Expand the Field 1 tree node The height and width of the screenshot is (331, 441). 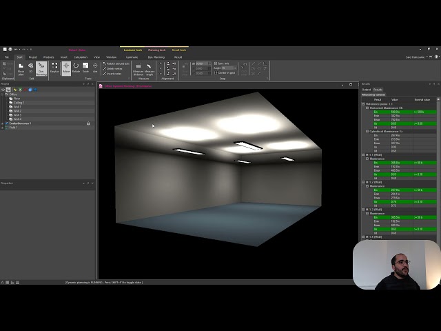[3, 128]
